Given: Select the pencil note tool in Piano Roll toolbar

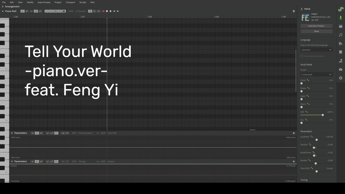Looking at the screenshot, I should tap(27, 11).
